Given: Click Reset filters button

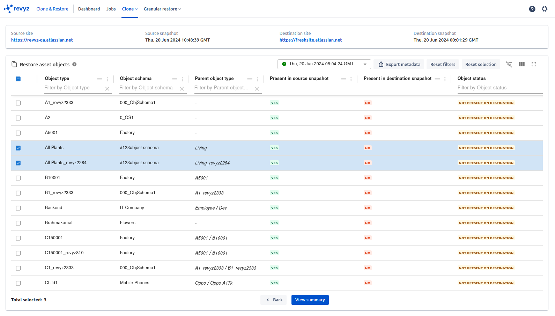Looking at the screenshot, I should tap(443, 64).
